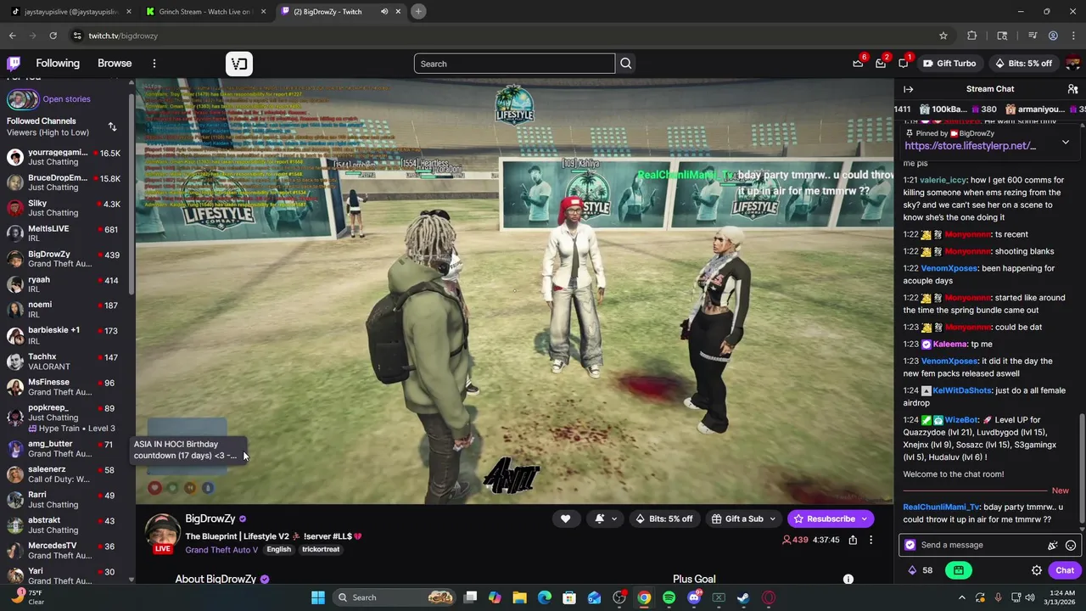This screenshot has width=1086, height=611.
Task: Open the store.lifestylerp.net pinned link
Action: coord(970,146)
